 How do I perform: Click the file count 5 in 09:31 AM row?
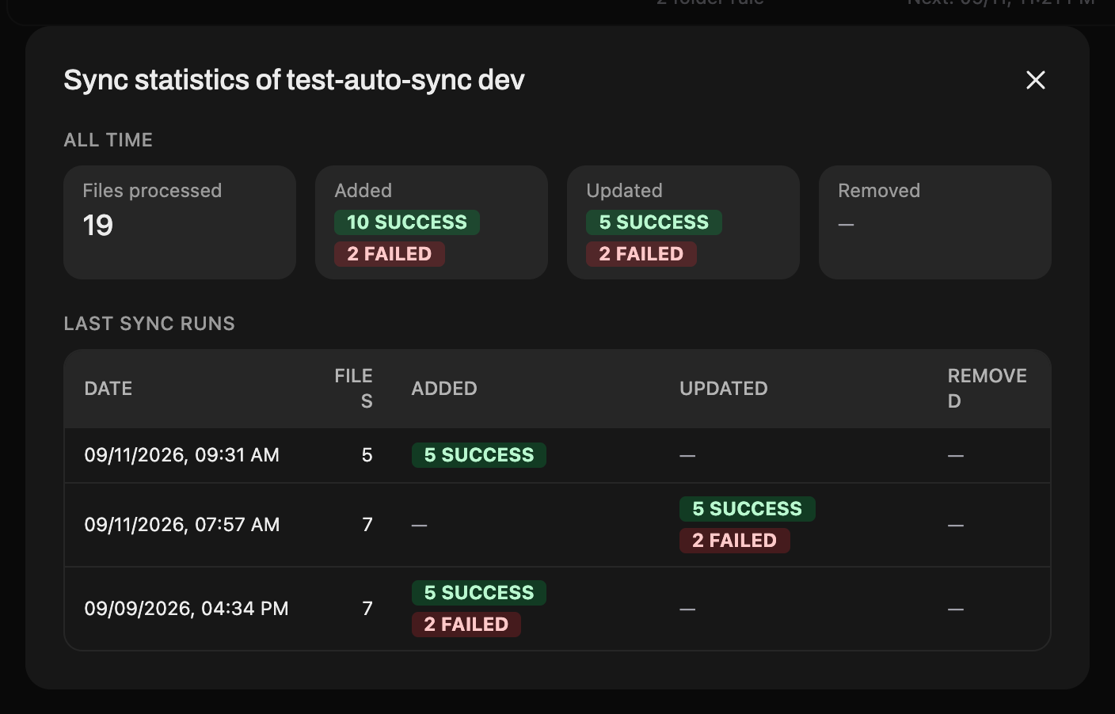[x=367, y=455]
